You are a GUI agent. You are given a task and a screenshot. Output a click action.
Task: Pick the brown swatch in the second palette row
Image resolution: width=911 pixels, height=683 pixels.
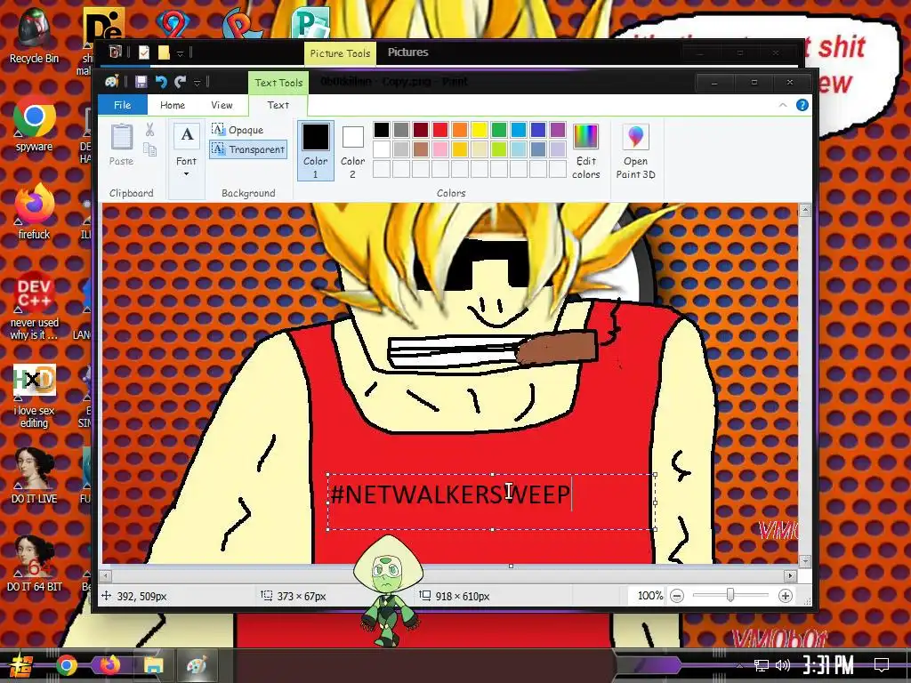(x=421, y=149)
